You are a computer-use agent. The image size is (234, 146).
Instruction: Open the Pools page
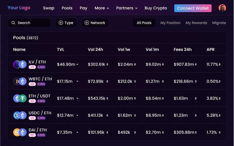pyautogui.click(x=67, y=8)
